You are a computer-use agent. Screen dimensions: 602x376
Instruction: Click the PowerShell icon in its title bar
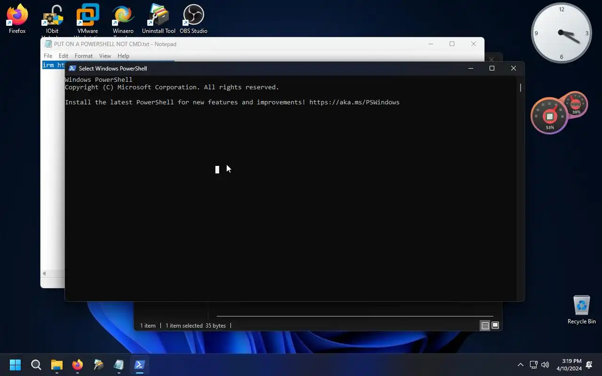[x=72, y=68]
